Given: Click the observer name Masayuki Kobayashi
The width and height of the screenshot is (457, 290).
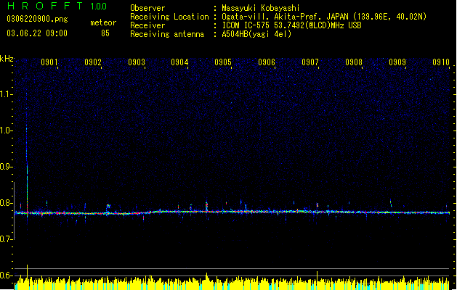Looking at the screenshot, I should [x=261, y=8].
